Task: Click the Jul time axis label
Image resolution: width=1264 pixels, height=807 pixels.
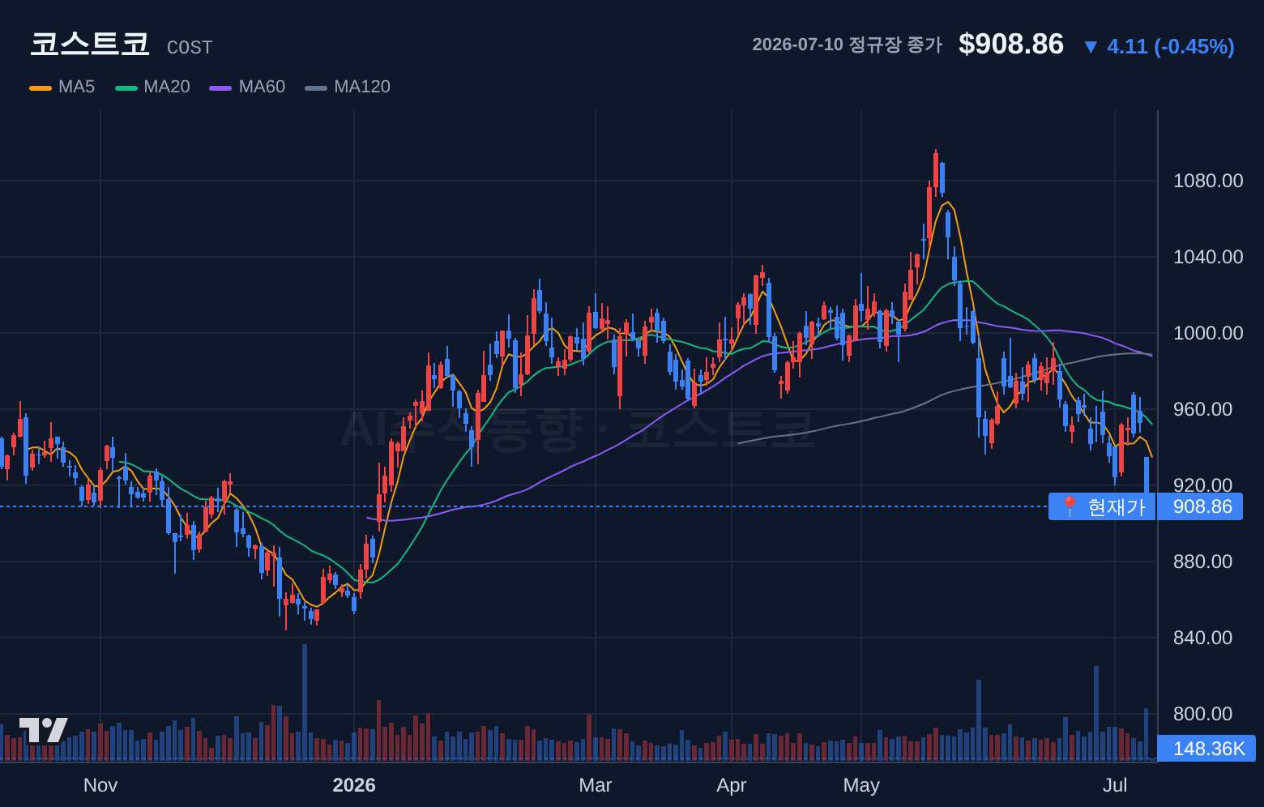Action: (1115, 785)
